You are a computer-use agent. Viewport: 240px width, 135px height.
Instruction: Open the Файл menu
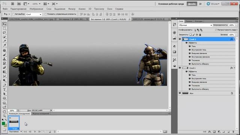(x=5, y=9)
